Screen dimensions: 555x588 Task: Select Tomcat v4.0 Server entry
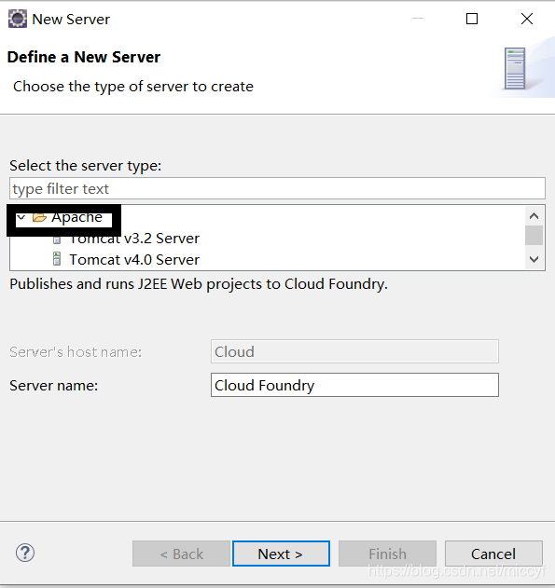point(134,259)
